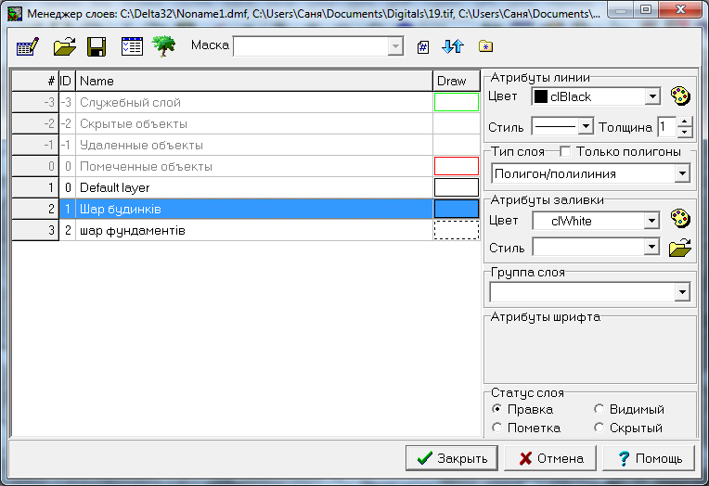The image size is (709, 486).
Task: Select the 'Удаленные объекты' row
Action: point(247,145)
